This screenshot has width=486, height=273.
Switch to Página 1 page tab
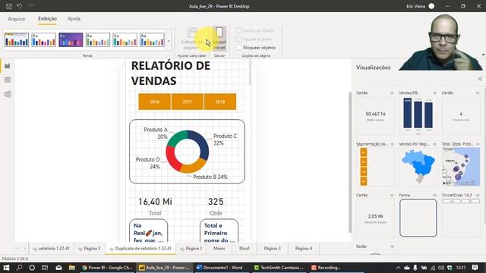pos(191,249)
